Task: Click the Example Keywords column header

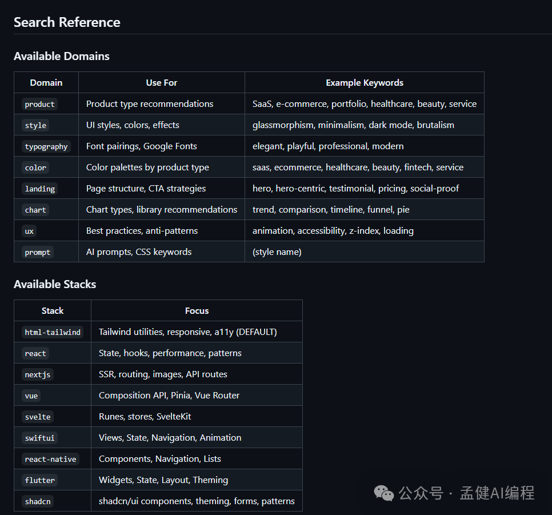Action: click(x=365, y=83)
